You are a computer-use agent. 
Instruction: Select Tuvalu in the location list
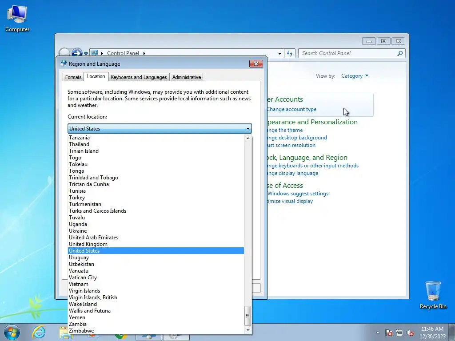pos(156,218)
